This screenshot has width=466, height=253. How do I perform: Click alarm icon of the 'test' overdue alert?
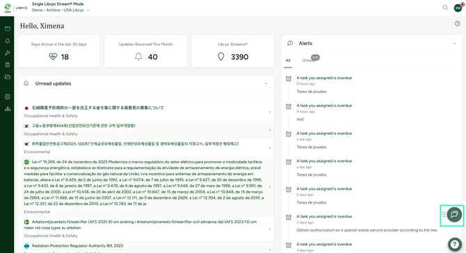pyautogui.click(x=289, y=106)
